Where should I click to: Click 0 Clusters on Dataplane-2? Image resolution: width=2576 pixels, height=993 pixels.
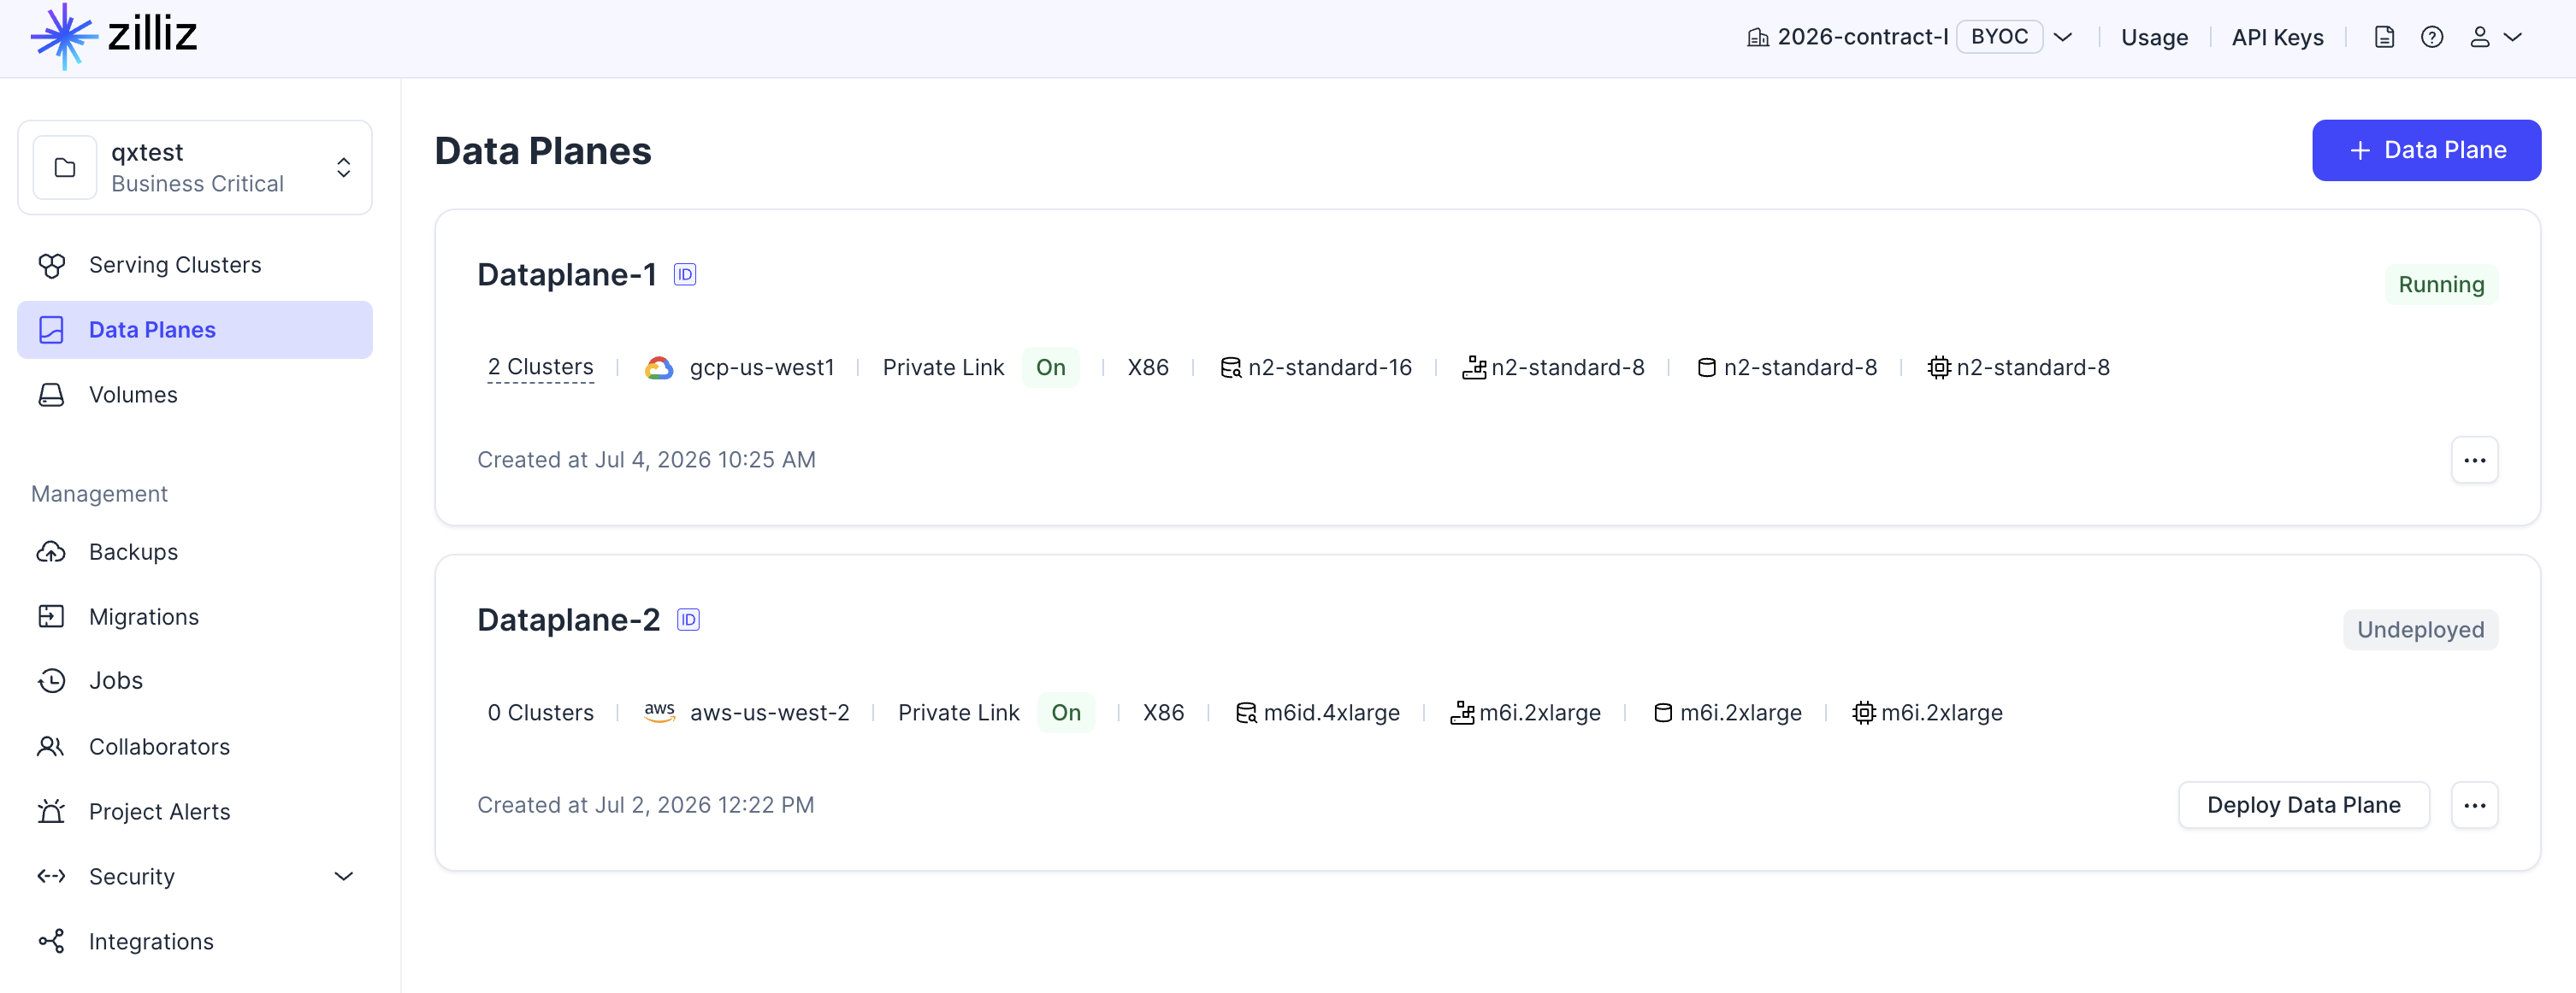pos(540,713)
